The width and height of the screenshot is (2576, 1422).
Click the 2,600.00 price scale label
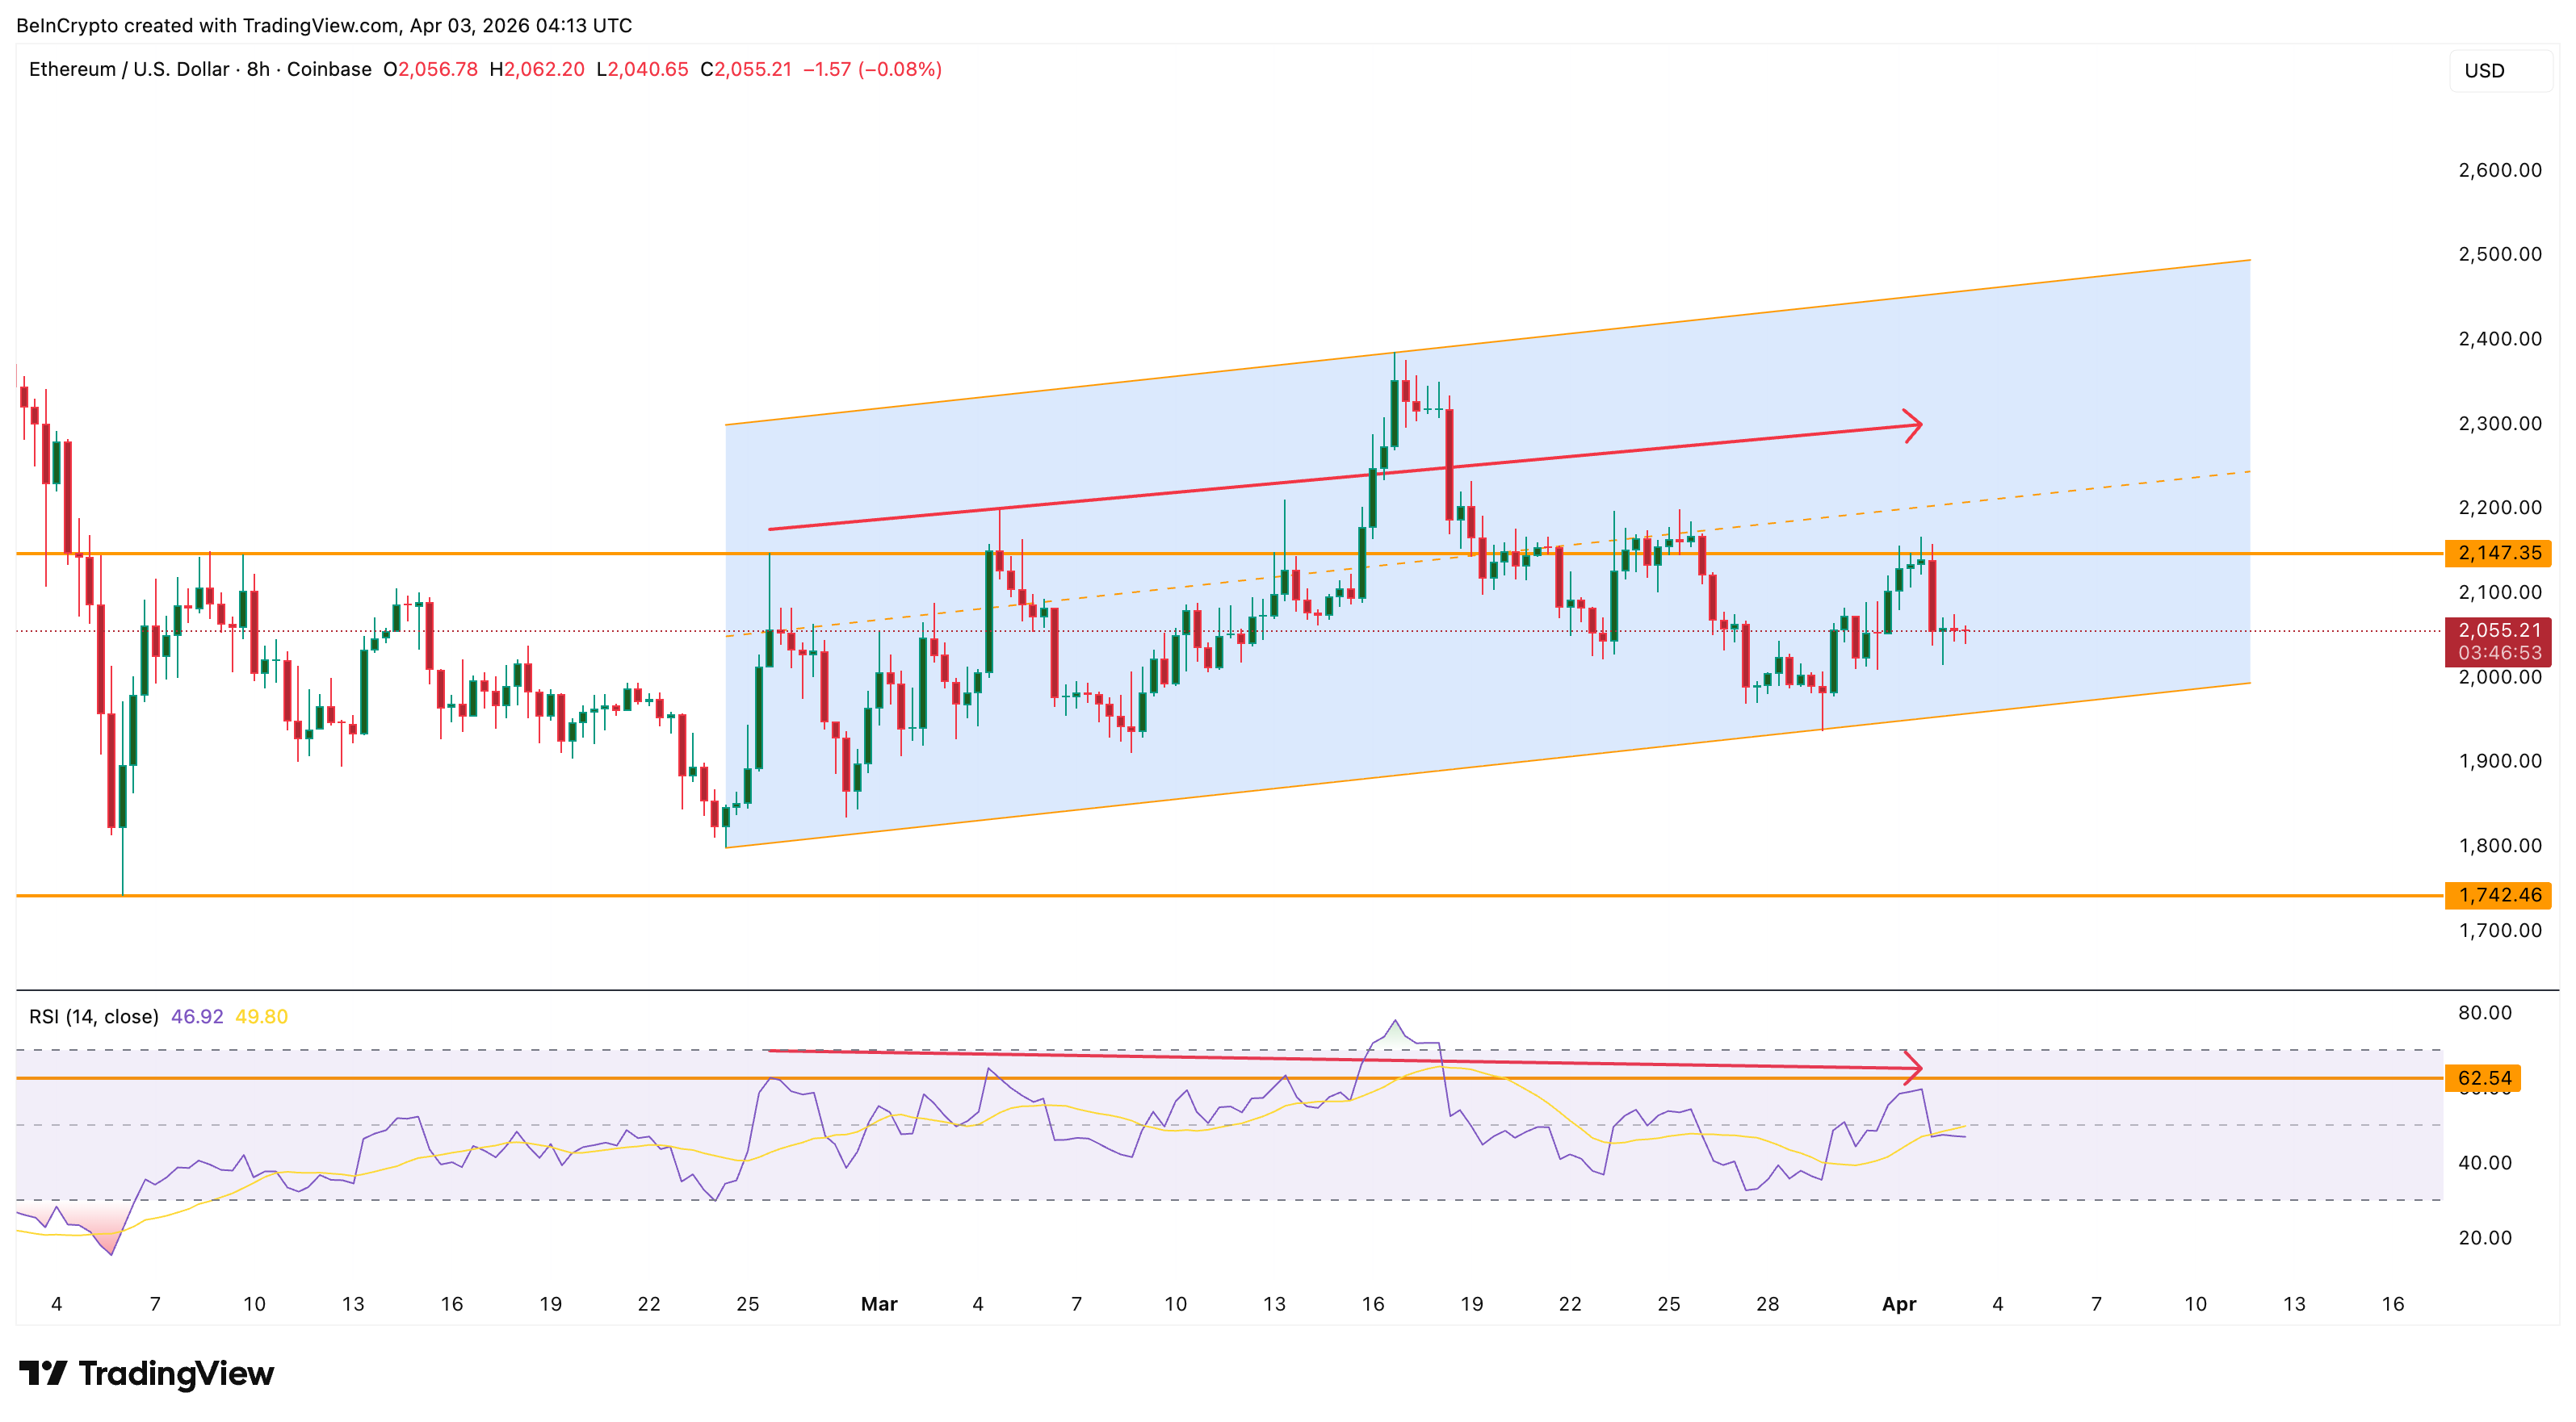[x=2499, y=169]
